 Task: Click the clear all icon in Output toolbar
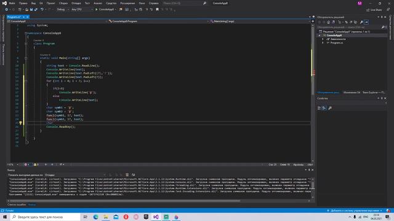tap(127, 174)
